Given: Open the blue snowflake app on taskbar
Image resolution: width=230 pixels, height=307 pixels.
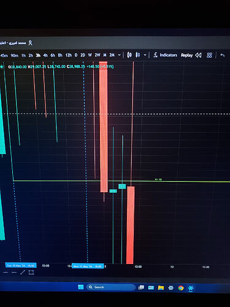Looking at the screenshot, I should pyautogui.click(x=191, y=289).
